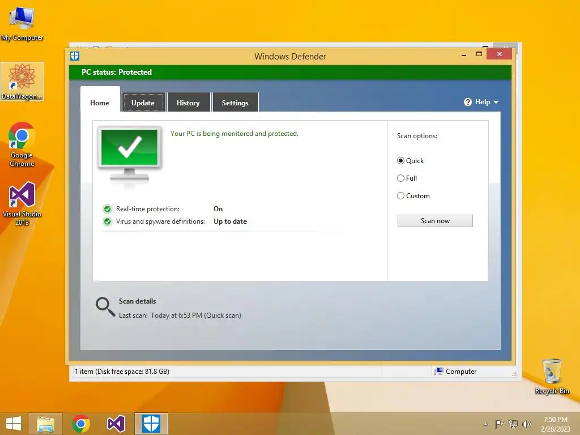Image resolution: width=580 pixels, height=435 pixels.
Task: Click '1 item (Disk free space: 81.8 GB)' status text
Action: point(122,372)
